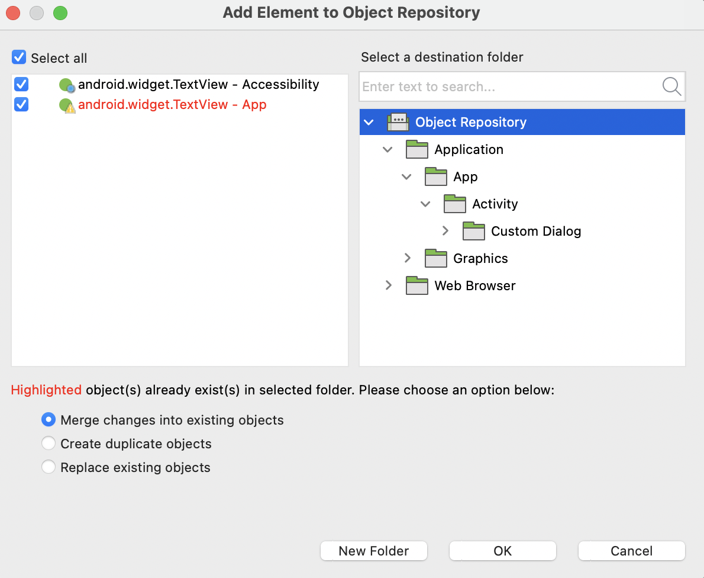Click the Activity folder icon
The image size is (704, 578).
click(454, 204)
